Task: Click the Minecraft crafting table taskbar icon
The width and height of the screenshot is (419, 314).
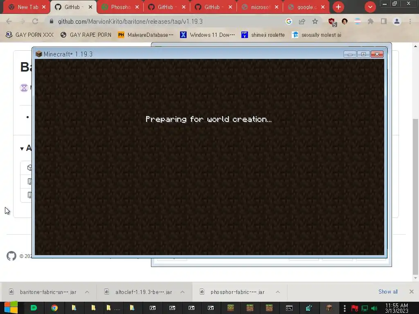Action: 329,308
